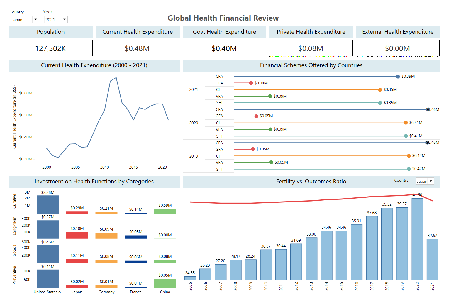Image resolution: width=451 pixels, height=303 pixels.
Task: Select United States Curative bar $2.28M
Action: coord(48,204)
